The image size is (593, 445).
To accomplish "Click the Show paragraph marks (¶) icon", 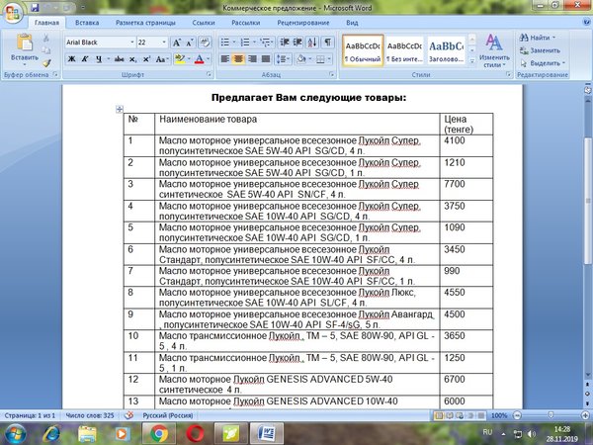I will tap(327, 43).
